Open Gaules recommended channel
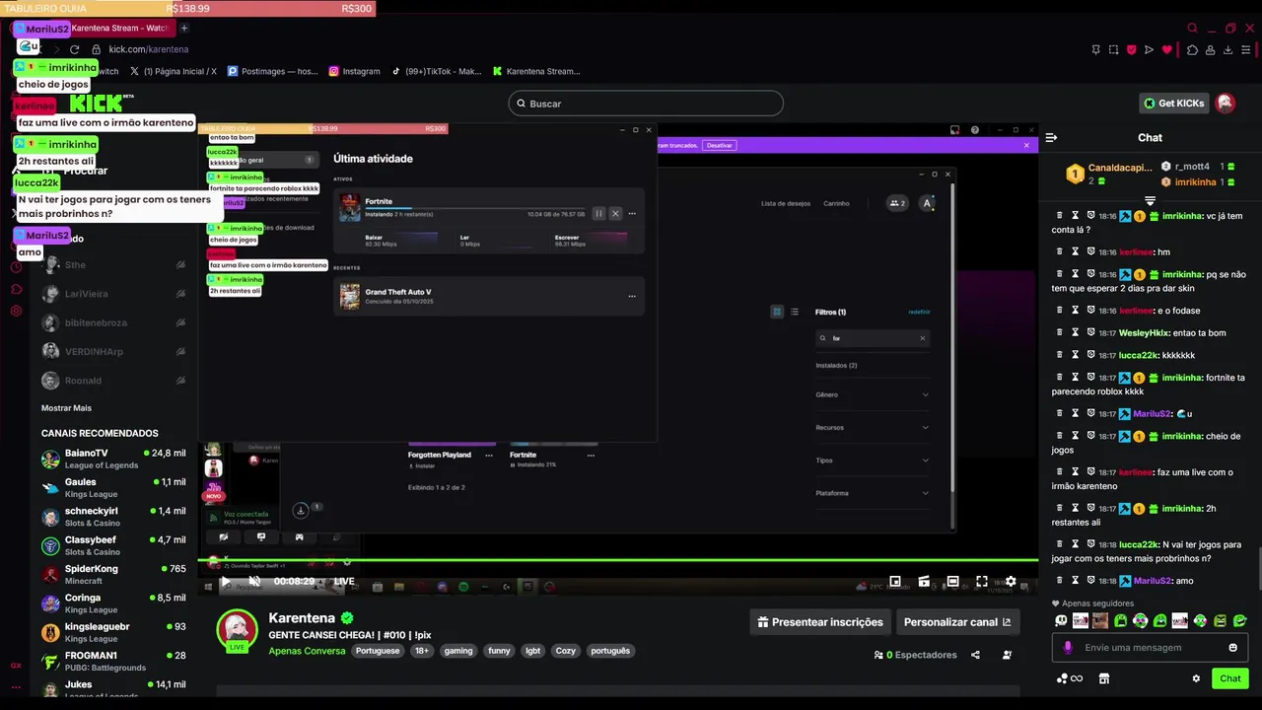Image resolution: width=1262 pixels, height=710 pixels. 113,487
